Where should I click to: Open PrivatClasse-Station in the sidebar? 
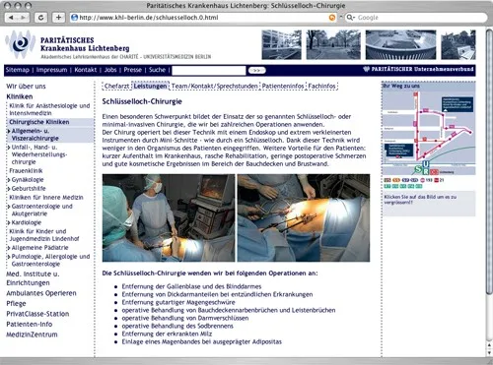(37, 314)
